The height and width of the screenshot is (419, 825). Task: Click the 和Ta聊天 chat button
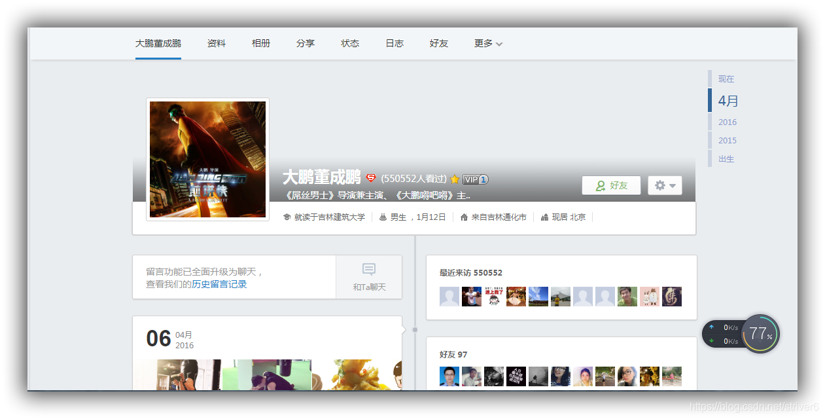369,277
